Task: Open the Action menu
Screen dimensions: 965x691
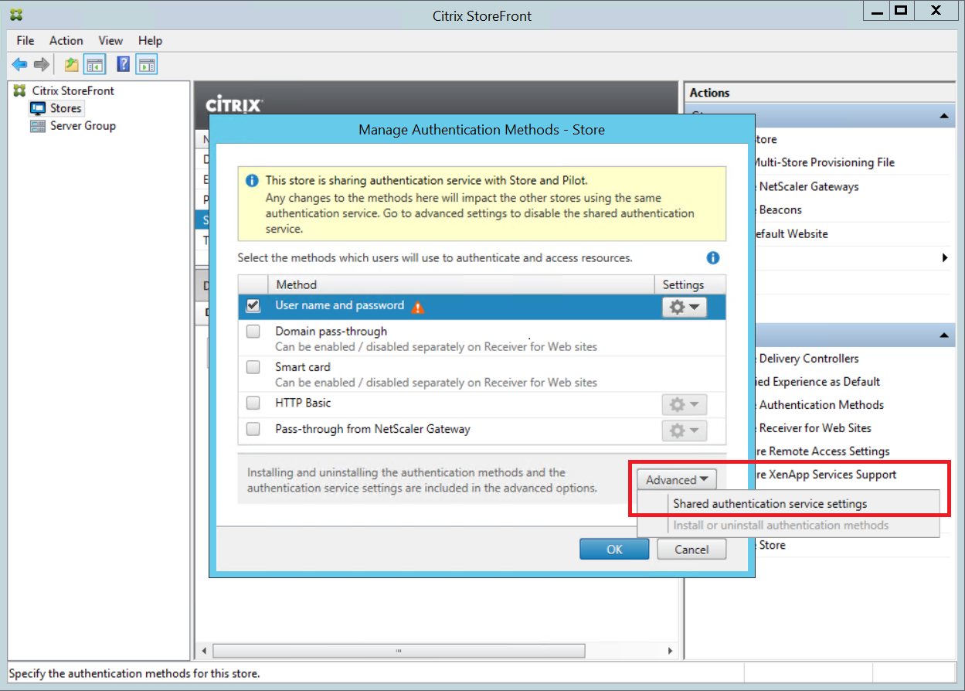Action: 66,40
